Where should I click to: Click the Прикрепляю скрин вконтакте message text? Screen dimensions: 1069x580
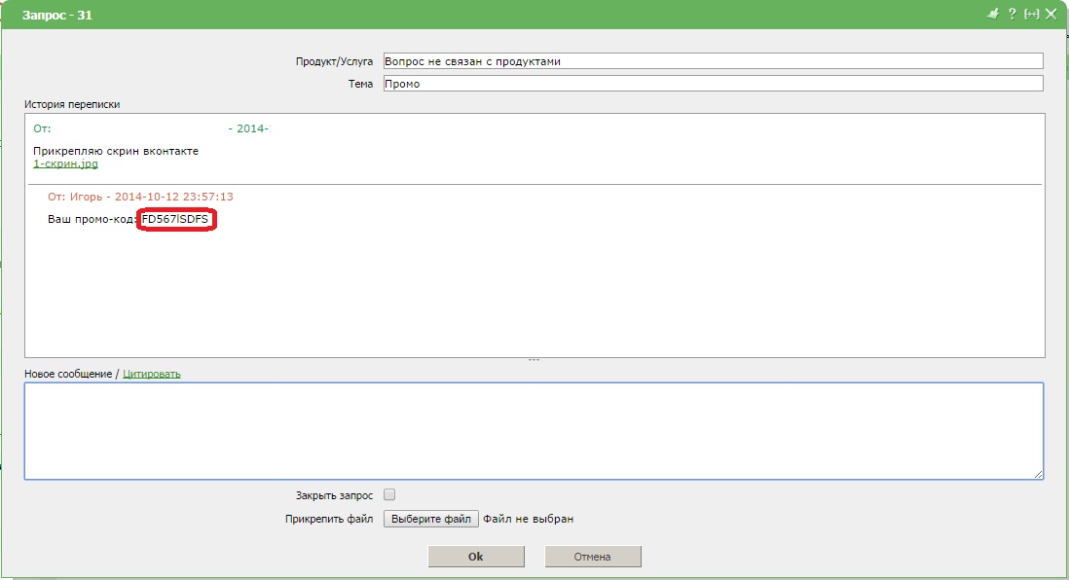(x=116, y=151)
